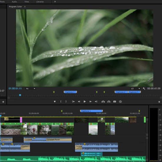
Task: Select the hiker in red jacket clip
Action: (x=32, y=129)
